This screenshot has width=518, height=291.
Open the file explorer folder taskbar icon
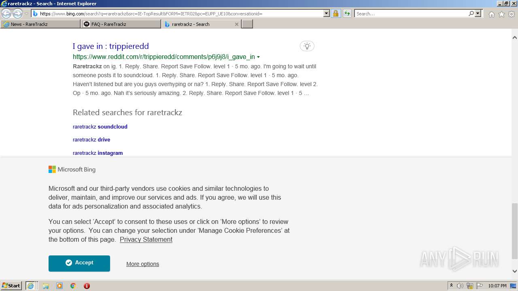(x=46, y=286)
